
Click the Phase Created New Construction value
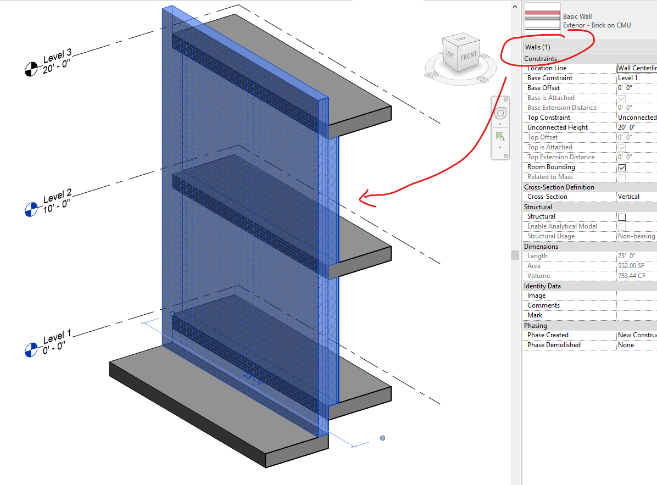tap(637, 335)
